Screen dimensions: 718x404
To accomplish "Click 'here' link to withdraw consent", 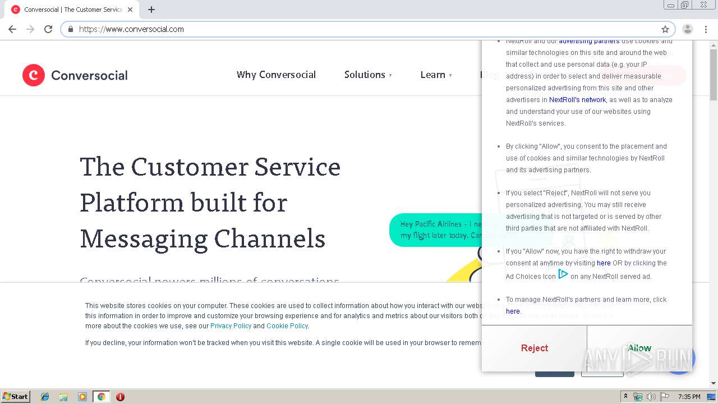I will (604, 263).
